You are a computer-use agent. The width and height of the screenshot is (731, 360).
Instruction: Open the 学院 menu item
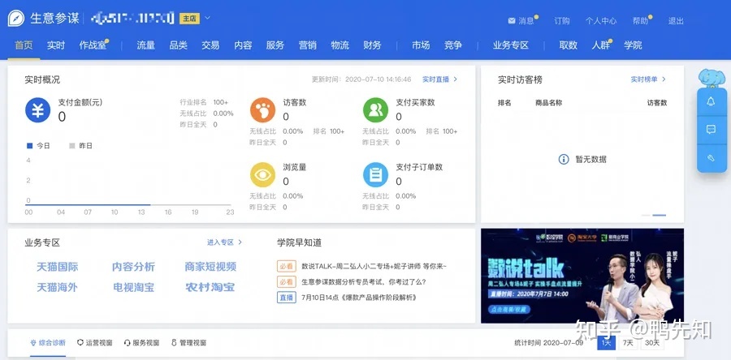click(633, 45)
